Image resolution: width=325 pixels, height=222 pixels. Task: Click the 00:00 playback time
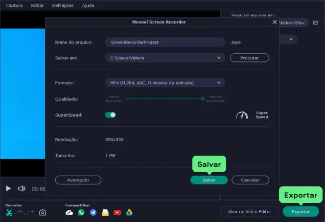pos(38,189)
